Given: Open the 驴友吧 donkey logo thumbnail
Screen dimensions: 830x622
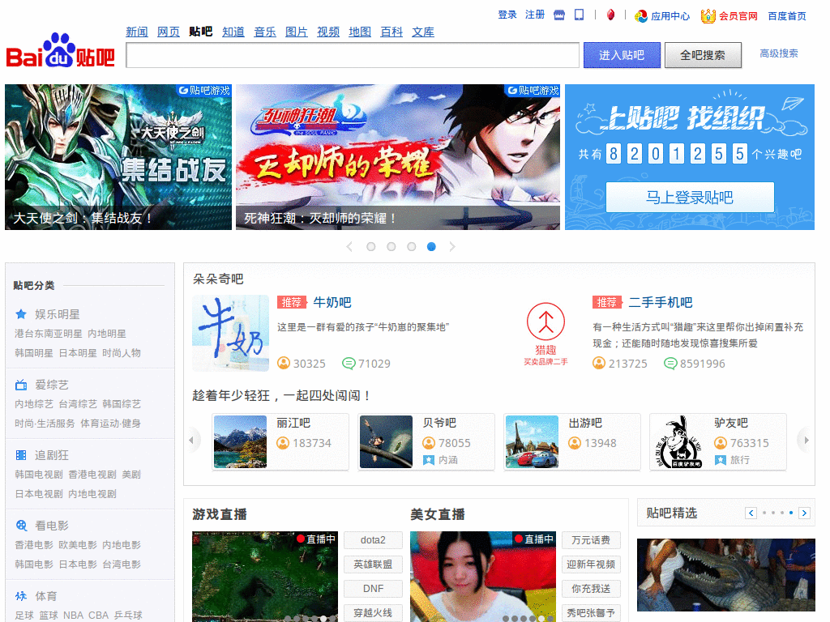Looking at the screenshot, I should 679,441.
